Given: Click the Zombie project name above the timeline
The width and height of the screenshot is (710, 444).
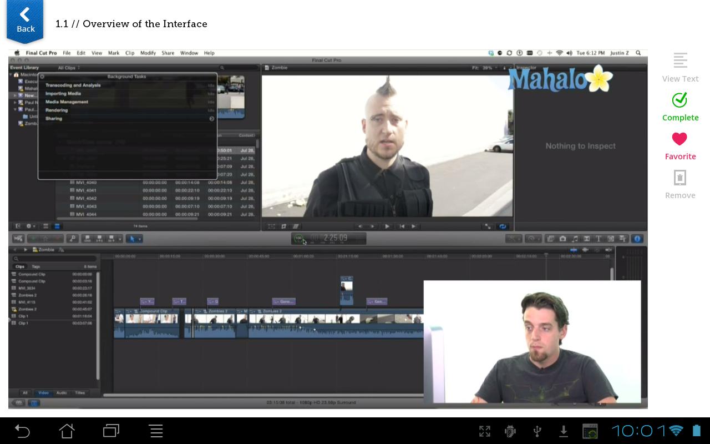Looking at the screenshot, I should coord(46,250).
